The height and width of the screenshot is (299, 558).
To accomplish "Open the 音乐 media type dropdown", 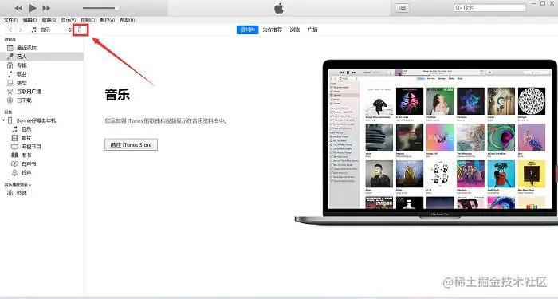I will pyautogui.click(x=51, y=30).
